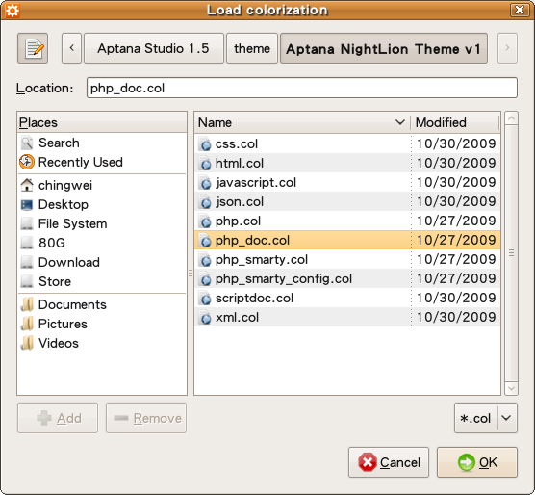
Task: Select the javascript.col file
Action: coord(347,182)
